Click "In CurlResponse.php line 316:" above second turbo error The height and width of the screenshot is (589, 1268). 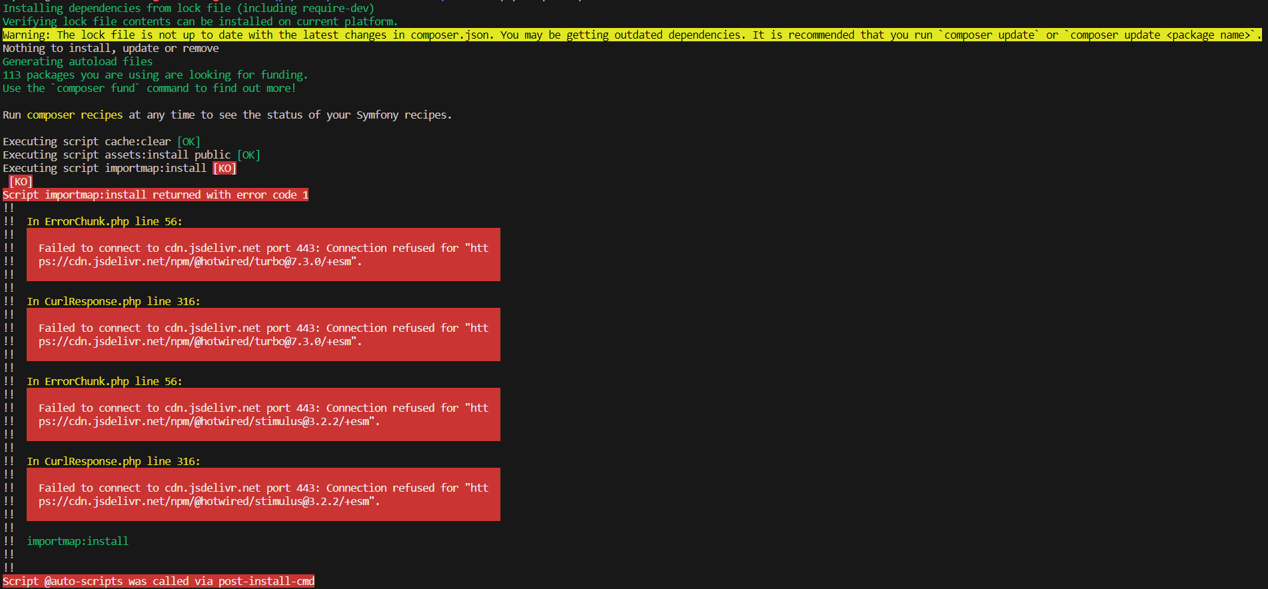[x=113, y=301]
